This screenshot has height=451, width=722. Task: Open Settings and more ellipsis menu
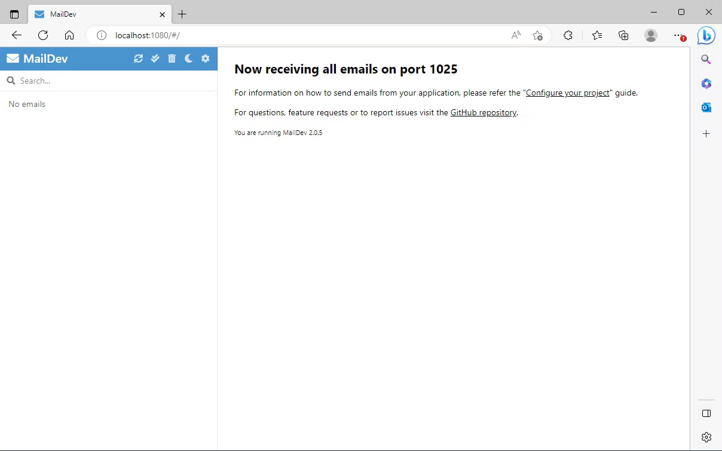pos(678,35)
